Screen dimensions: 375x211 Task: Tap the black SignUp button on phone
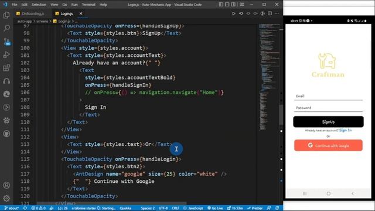click(x=328, y=122)
